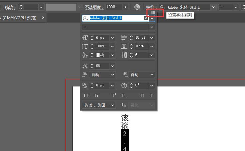Click the 描边 stroke label in control bar
245x151 pixels.
pos(10,7)
